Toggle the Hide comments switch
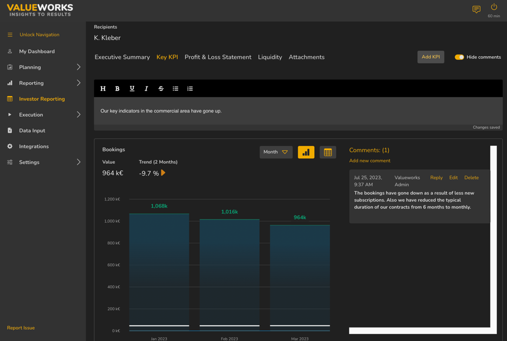 459,57
